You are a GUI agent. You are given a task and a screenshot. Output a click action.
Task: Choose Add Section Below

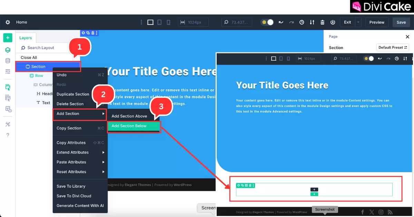click(134, 126)
